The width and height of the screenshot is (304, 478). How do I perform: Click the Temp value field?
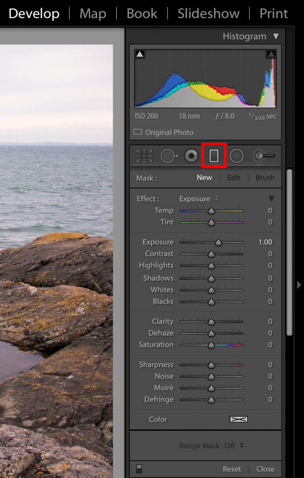270,211
